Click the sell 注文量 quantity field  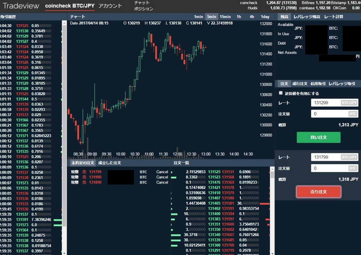coord(335,168)
